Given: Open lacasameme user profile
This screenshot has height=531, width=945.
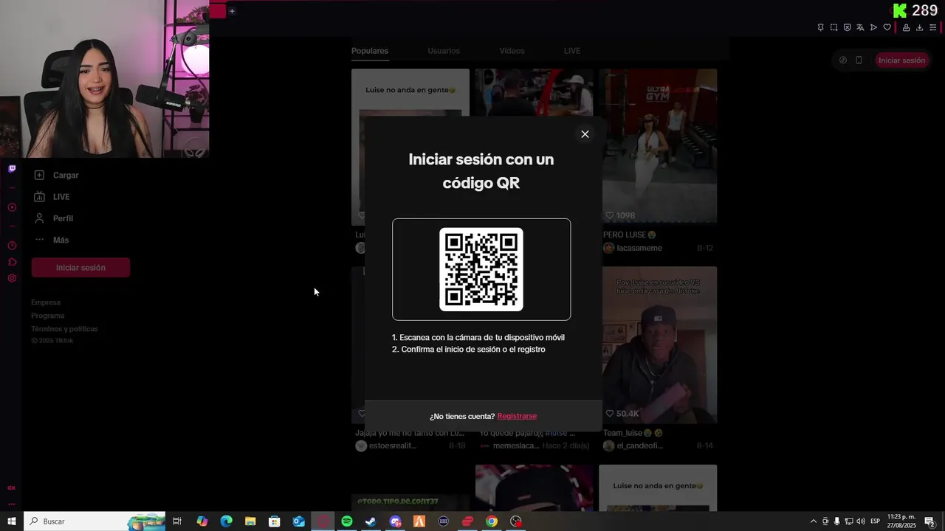Looking at the screenshot, I should (x=639, y=248).
